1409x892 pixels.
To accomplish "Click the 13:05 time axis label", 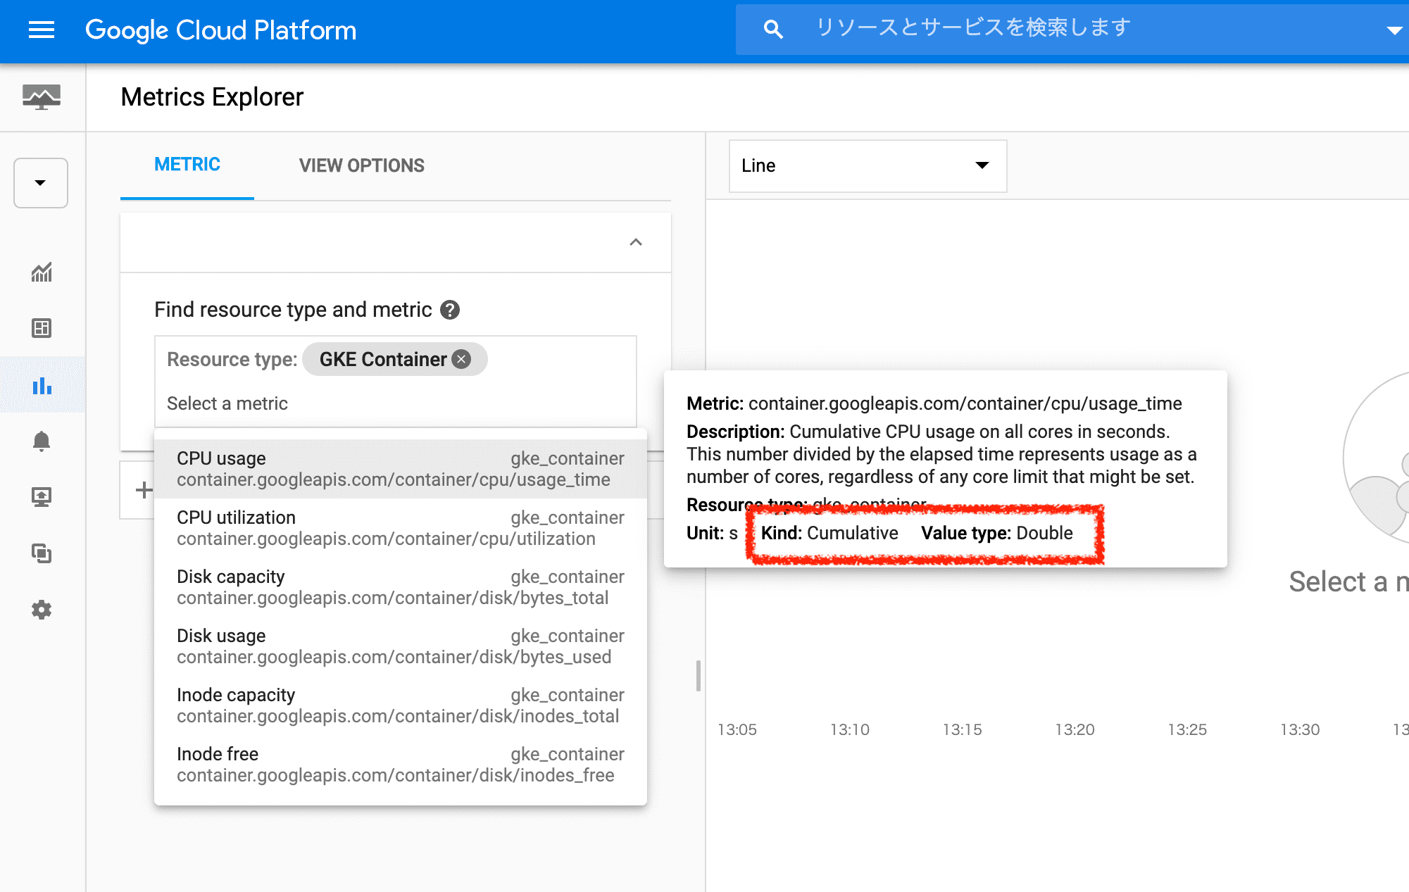I will point(737,729).
